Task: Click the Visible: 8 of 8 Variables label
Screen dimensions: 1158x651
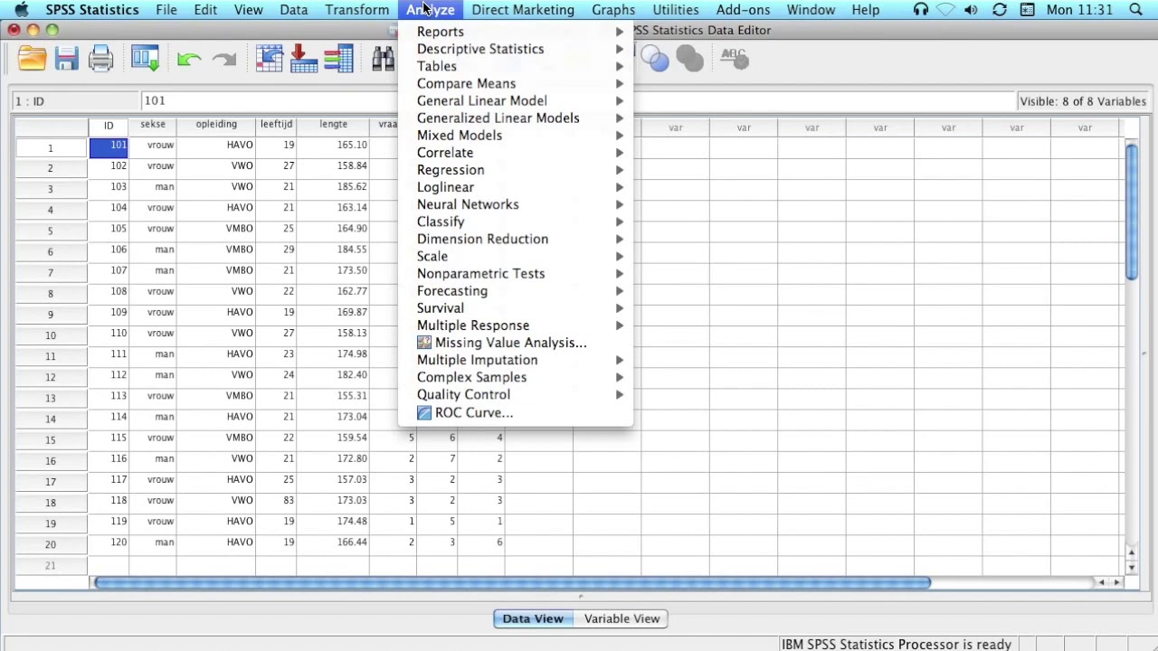Action: pyautogui.click(x=1083, y=101)
